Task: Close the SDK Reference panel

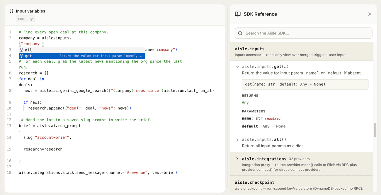Action: [x=370, y=14]
